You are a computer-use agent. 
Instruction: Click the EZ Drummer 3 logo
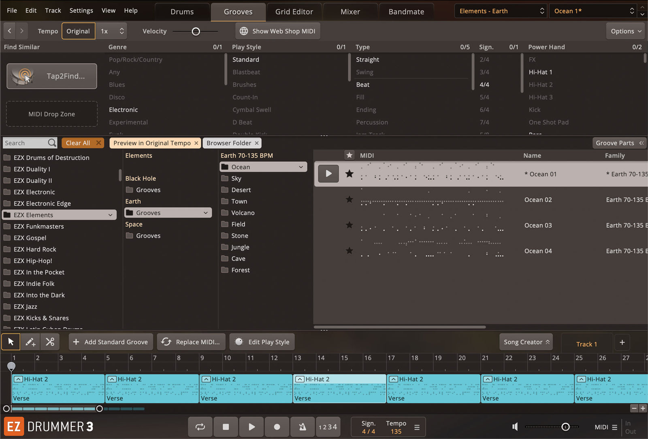(49, 427)
